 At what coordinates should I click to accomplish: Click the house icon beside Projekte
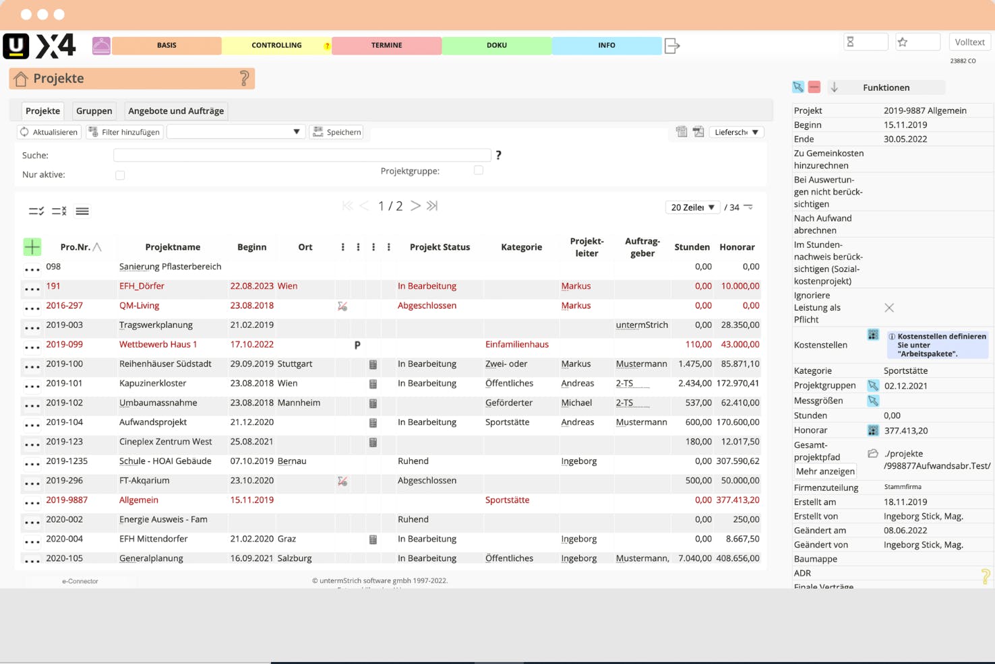tap(21, 79)
